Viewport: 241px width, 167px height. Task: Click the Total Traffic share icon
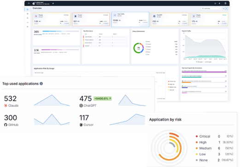click(x=115, y=15)
